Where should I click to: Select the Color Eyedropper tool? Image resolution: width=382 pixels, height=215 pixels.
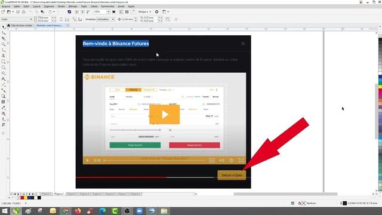pyautogui.click(x=4, y=107)
